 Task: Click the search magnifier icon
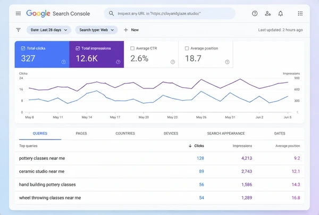(x=111, y=13)
